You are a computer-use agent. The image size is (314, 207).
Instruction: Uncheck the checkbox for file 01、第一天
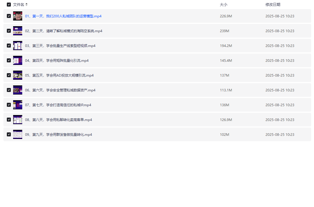[x=9, y=16]
